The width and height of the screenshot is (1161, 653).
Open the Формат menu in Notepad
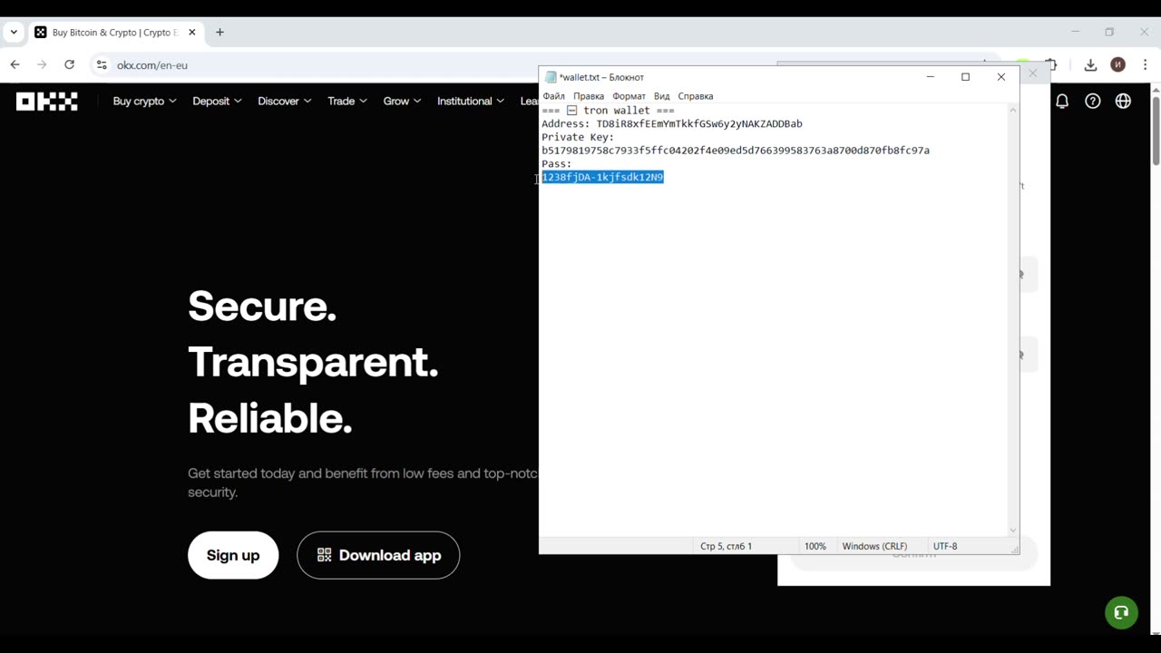pos(629,96)
